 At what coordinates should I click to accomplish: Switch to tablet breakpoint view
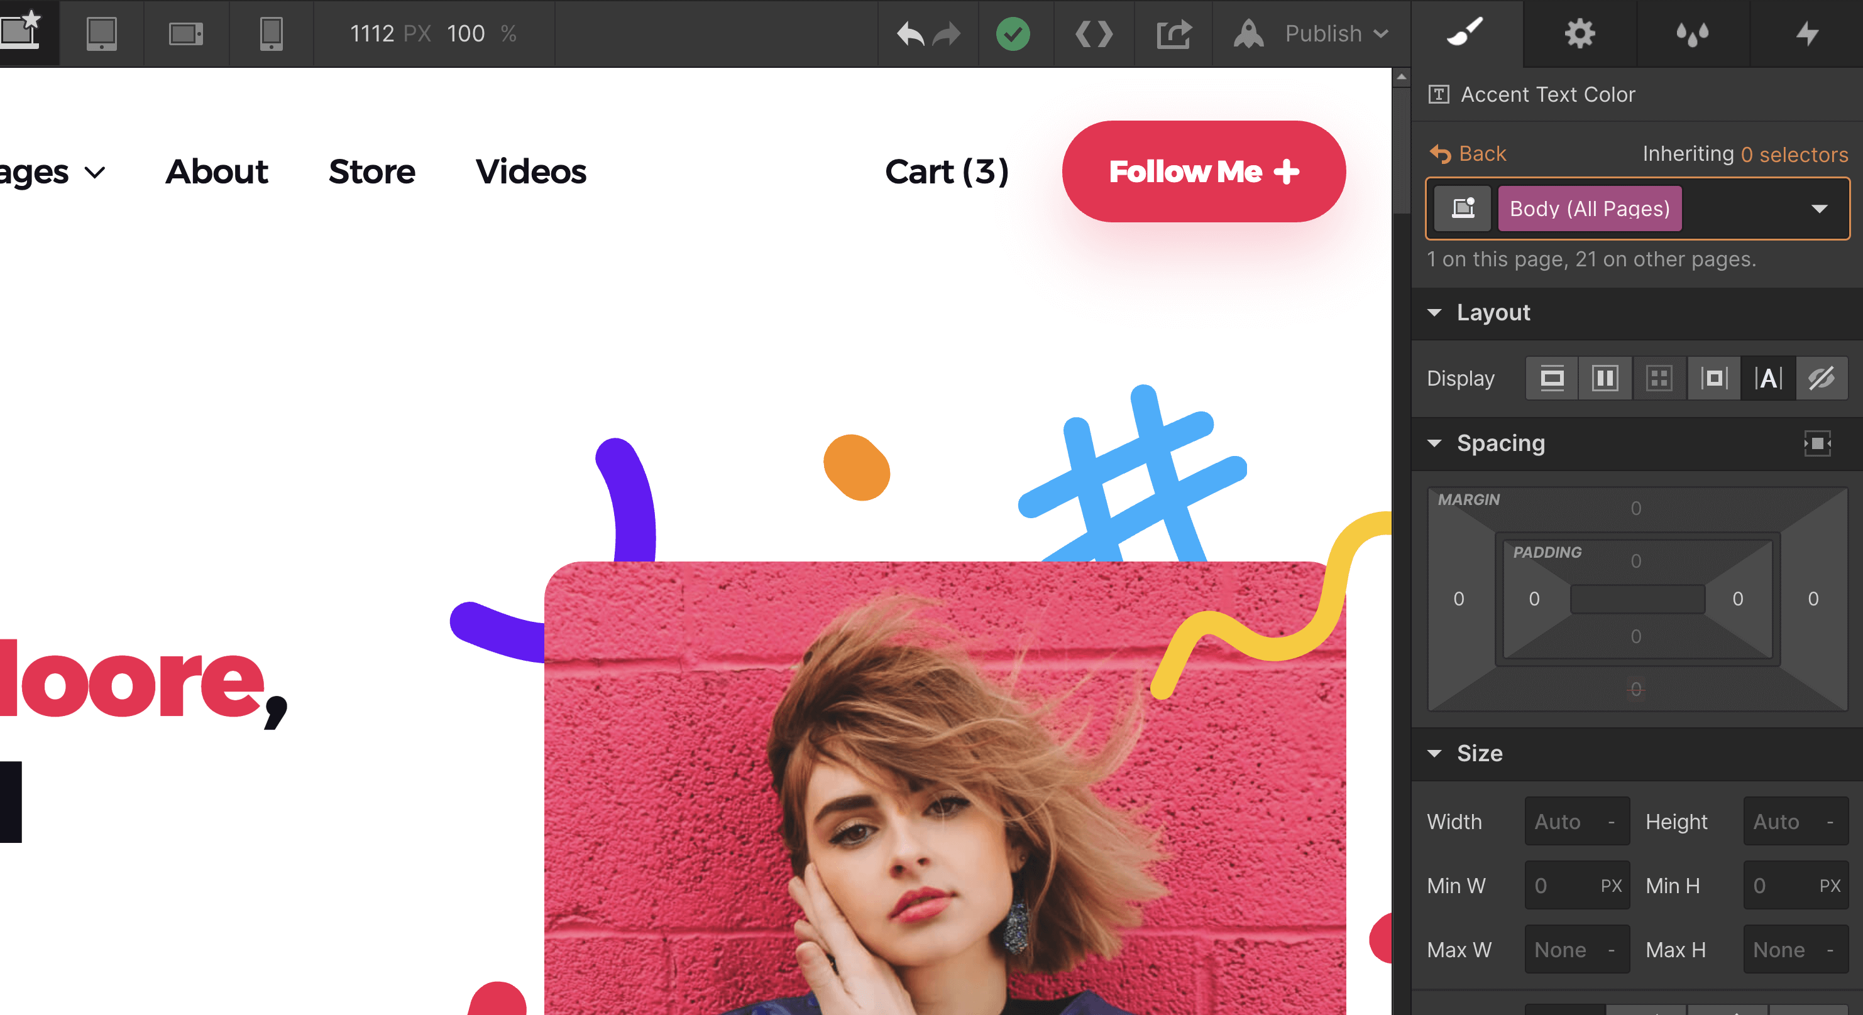click(101, 33)
